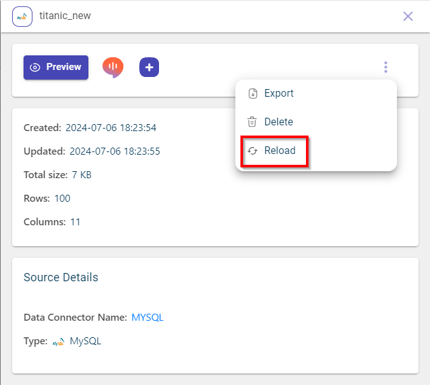Image resolution: width=430 pixels, height=385 pixels.
Task: Click the trash can icon beside Delete
Action: coord(253,122)
